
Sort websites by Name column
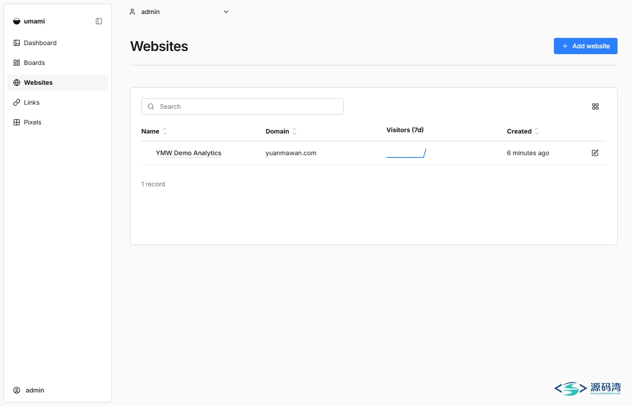(x=154, y=131)
